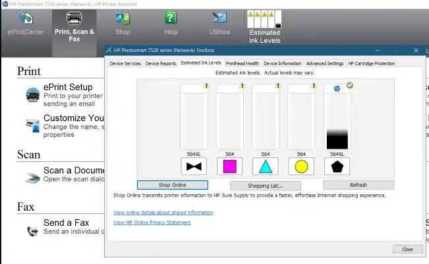429x264 pixels.
Task: Open Estimated Ink Levels in top toolbar
Action: point(264,27)
